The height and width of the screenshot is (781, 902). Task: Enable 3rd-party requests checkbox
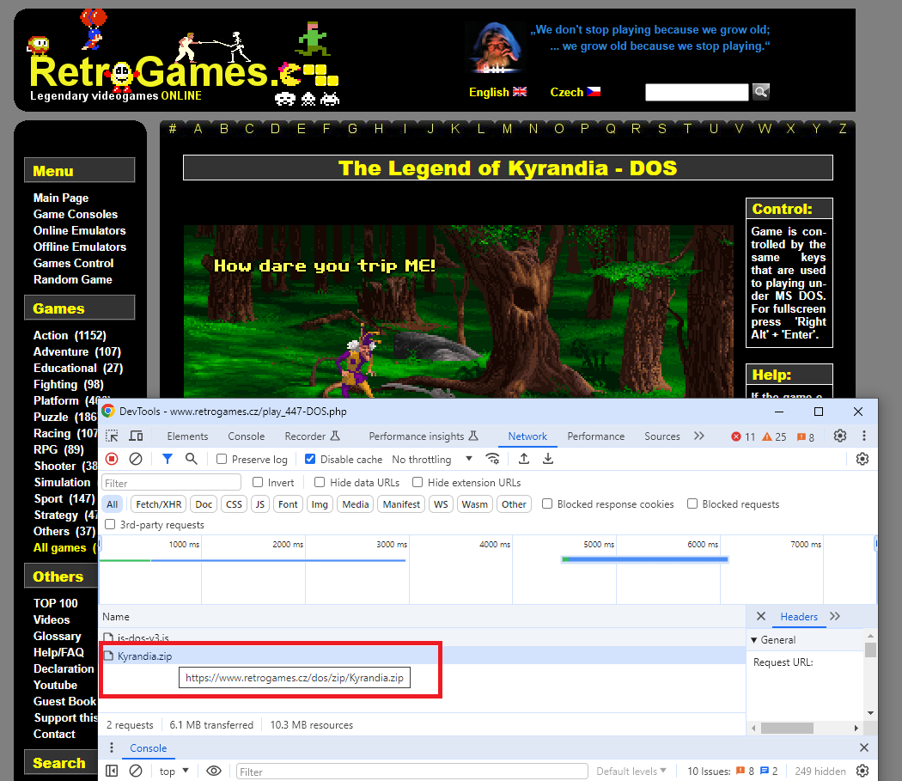click(110, 524)
